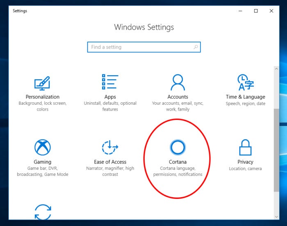
Task: Open the Ease of Access icon
Action: click(x=110, y=147)
